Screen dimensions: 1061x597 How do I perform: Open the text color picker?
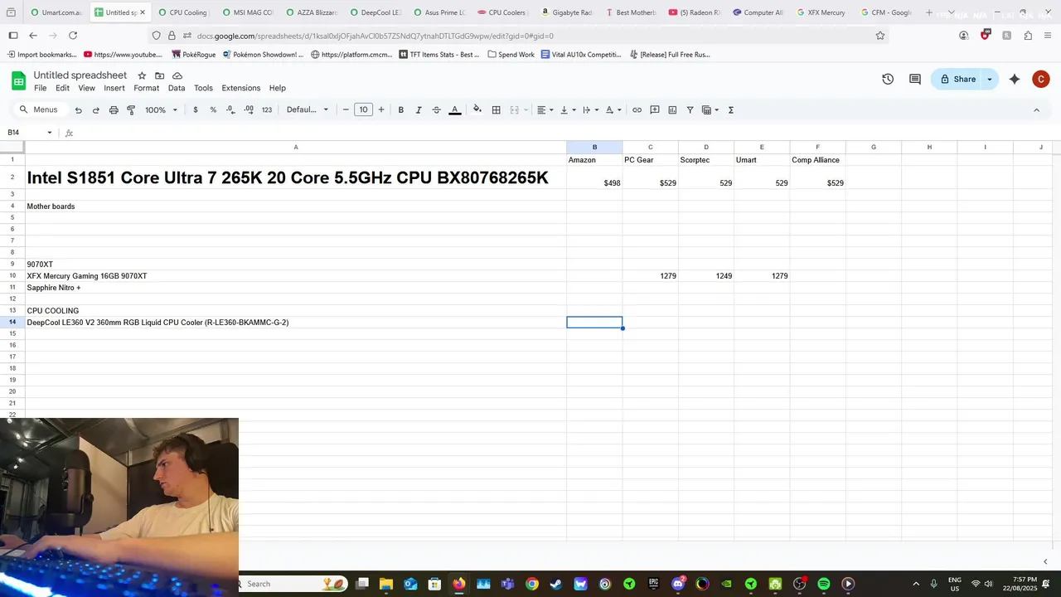point(454,110)
